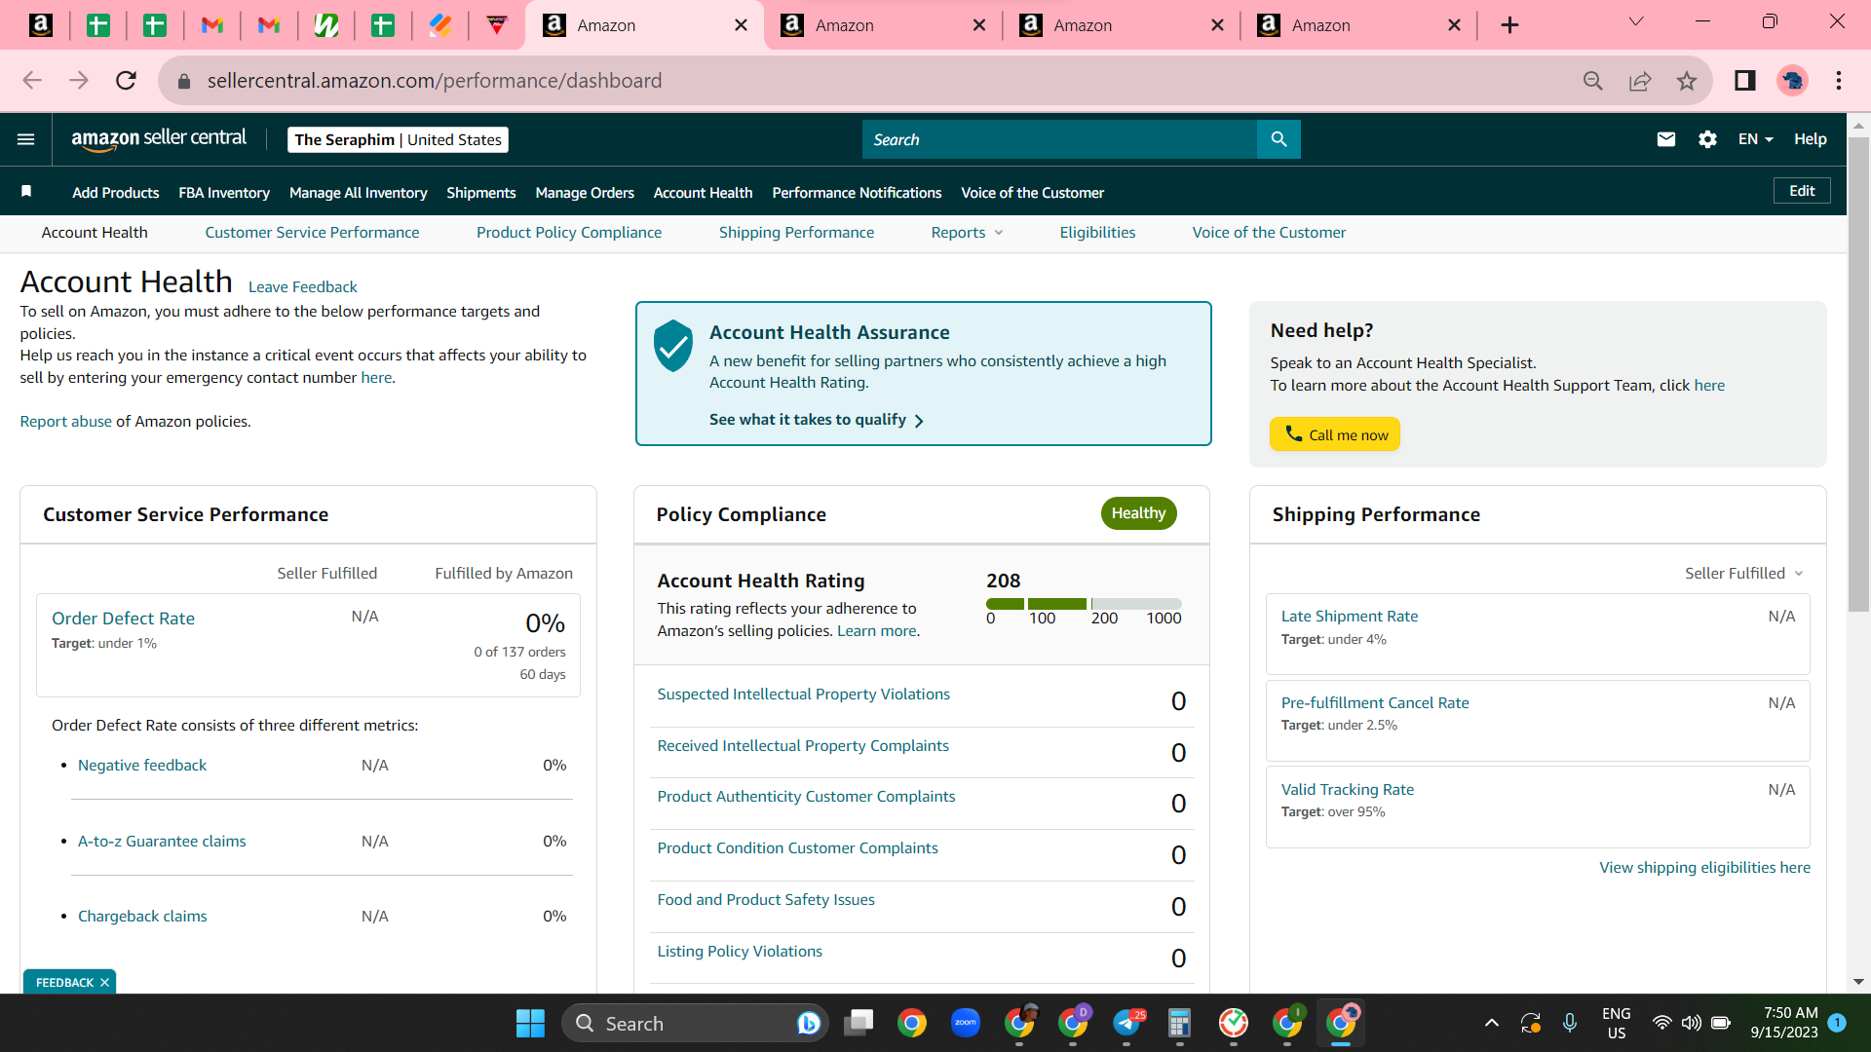Open Performance Notifications menu item
Viewport: 1871px width, 1052px height.
coord(857,193)
